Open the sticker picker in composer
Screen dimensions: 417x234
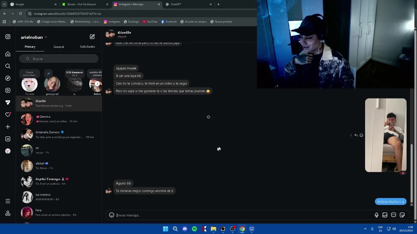coord(402,215)
